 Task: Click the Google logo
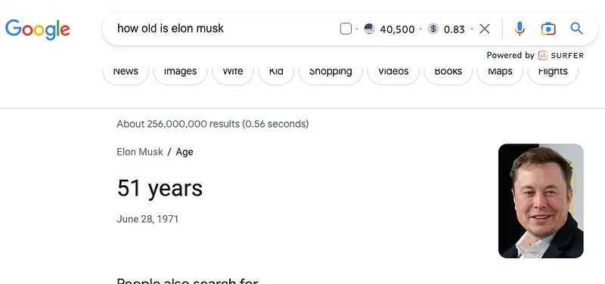tap(37, 29)
